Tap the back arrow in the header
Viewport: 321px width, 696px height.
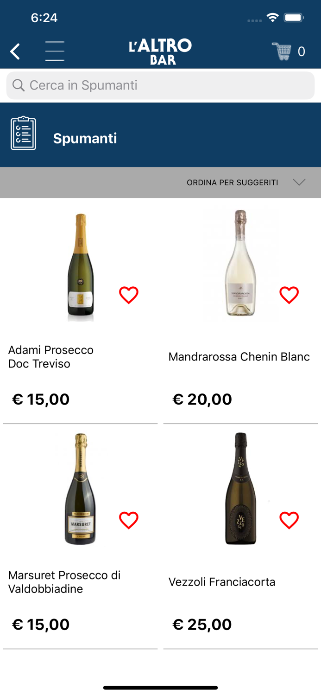15,52
